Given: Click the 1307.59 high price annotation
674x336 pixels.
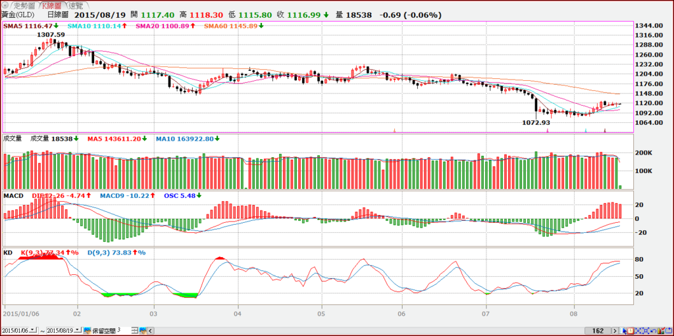Looking at the screenshot, I should tap(51, 34).
